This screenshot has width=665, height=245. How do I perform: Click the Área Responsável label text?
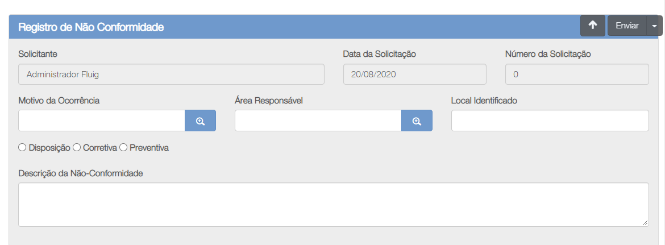point(268,101)
